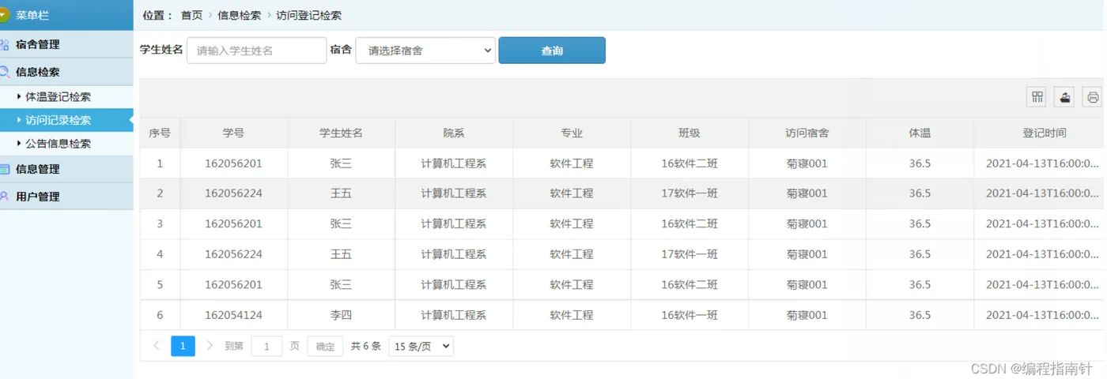This screenshot has width=1107, height=379.
Task: Click 李四 name cell
Action: 341,315
